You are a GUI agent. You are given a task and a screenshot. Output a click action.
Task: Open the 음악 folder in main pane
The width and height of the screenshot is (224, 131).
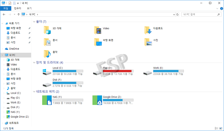[x=47, y=54]
